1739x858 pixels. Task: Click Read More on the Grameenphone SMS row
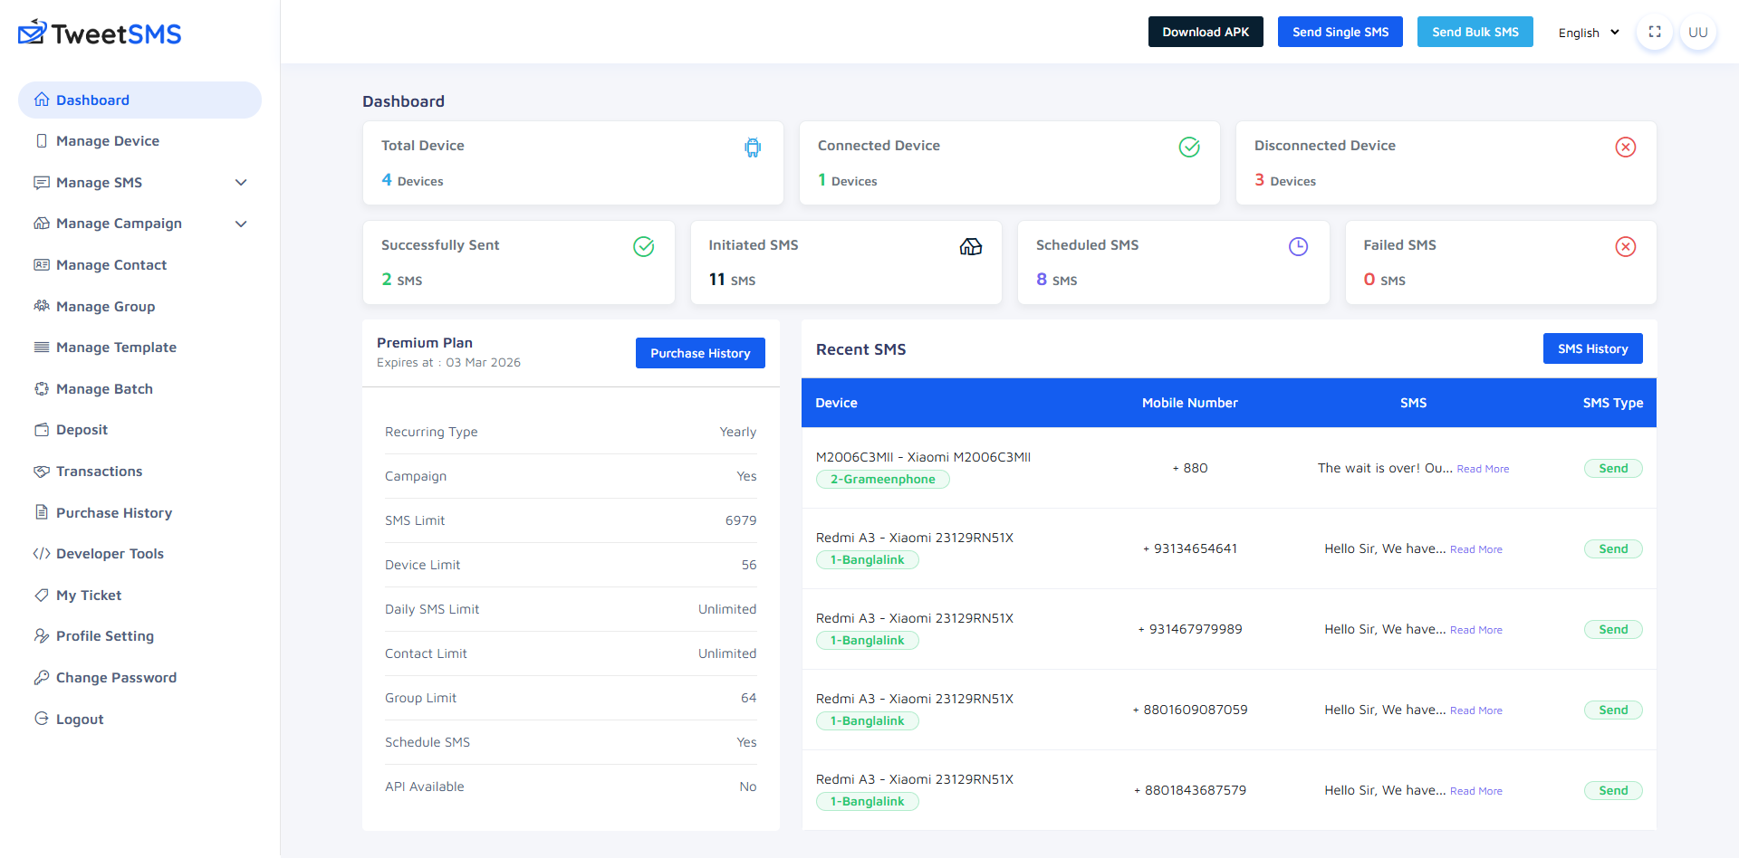(x=1483, y=469)
